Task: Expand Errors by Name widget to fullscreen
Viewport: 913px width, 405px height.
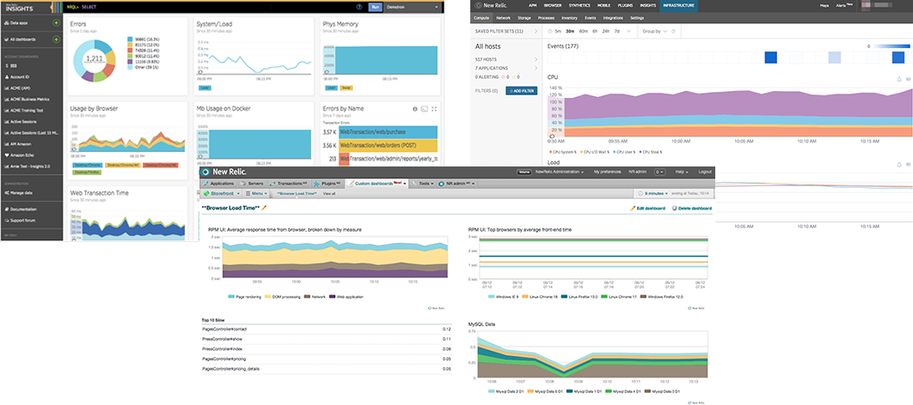Action: coord(435,109)
